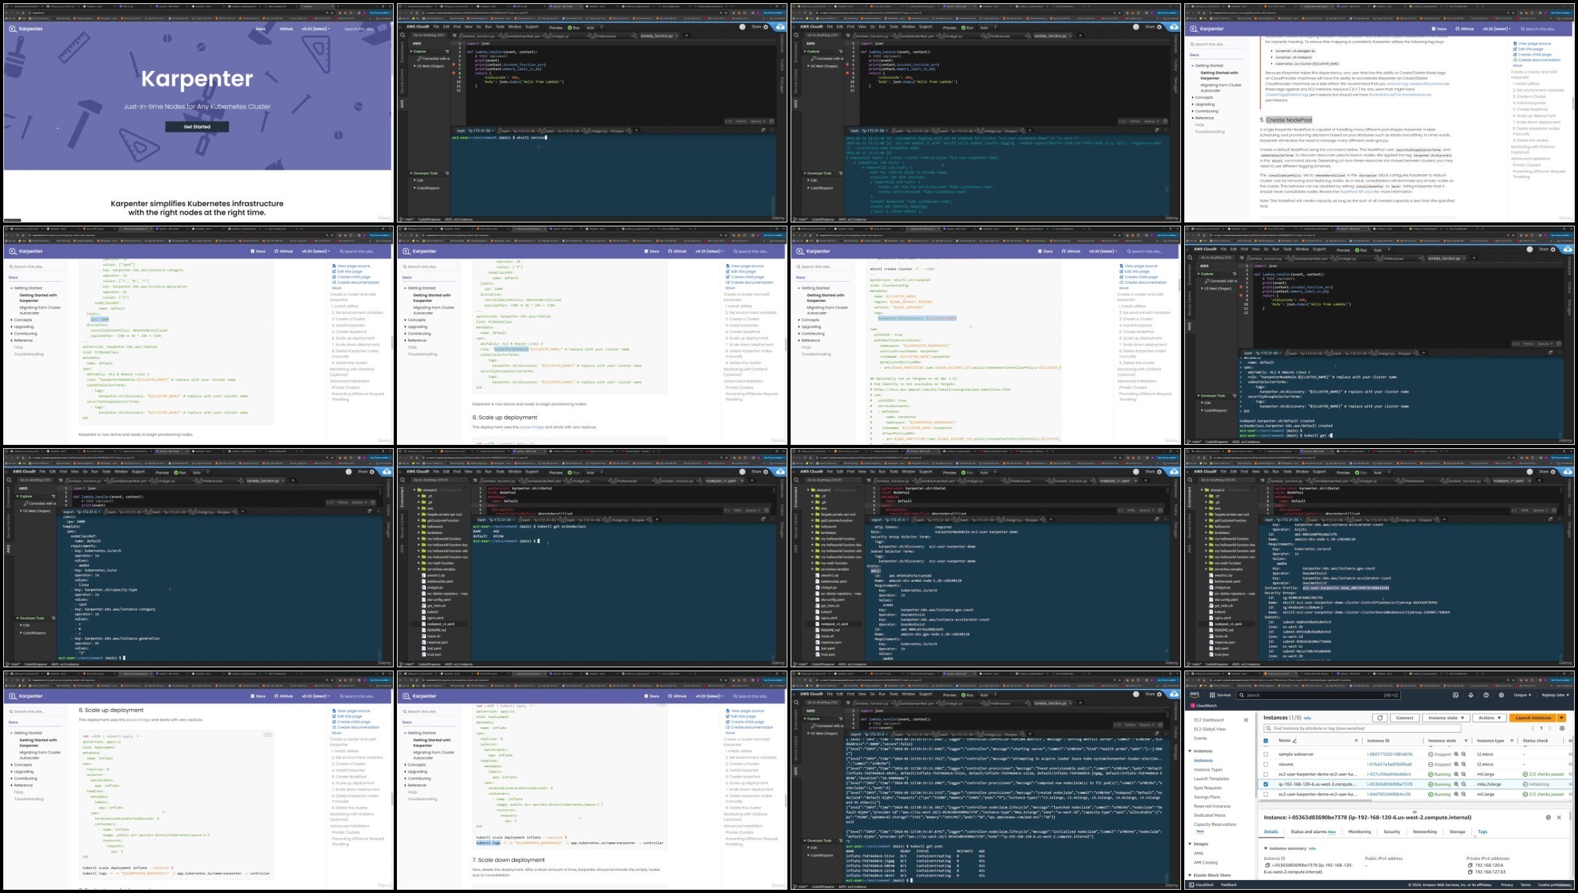Screen dimensions: 1578x893
Task: Switch to the Status and alarms tab
Action: click(x=1313, y=832)
